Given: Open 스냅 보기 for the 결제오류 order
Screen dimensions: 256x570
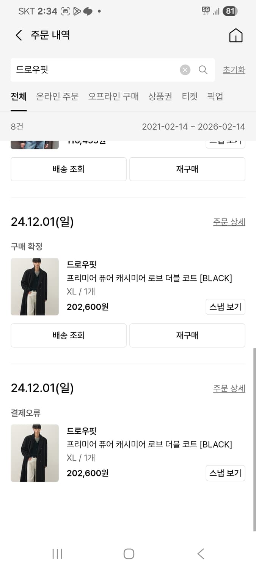Looking at the screenshot, I should click(x=225, y=473).
